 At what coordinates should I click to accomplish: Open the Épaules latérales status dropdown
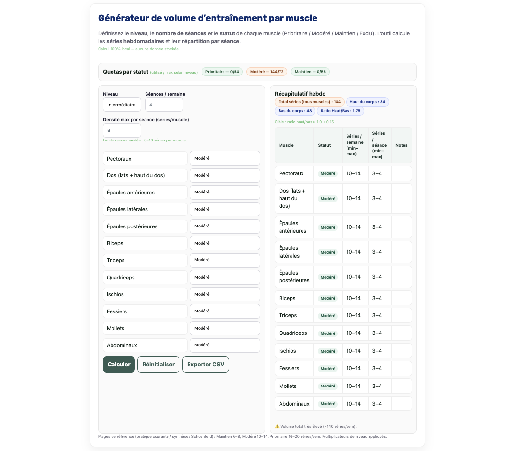(225, 209)
